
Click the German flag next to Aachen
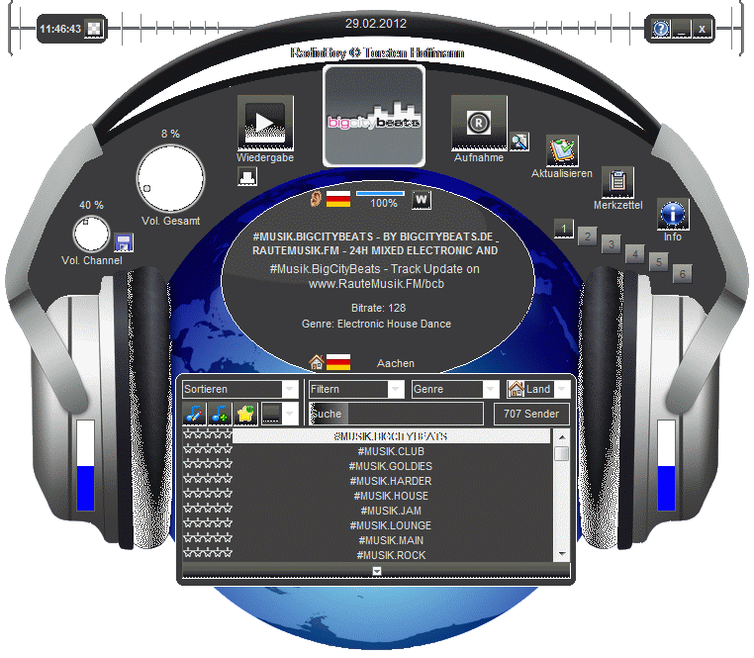coord(338,362)
